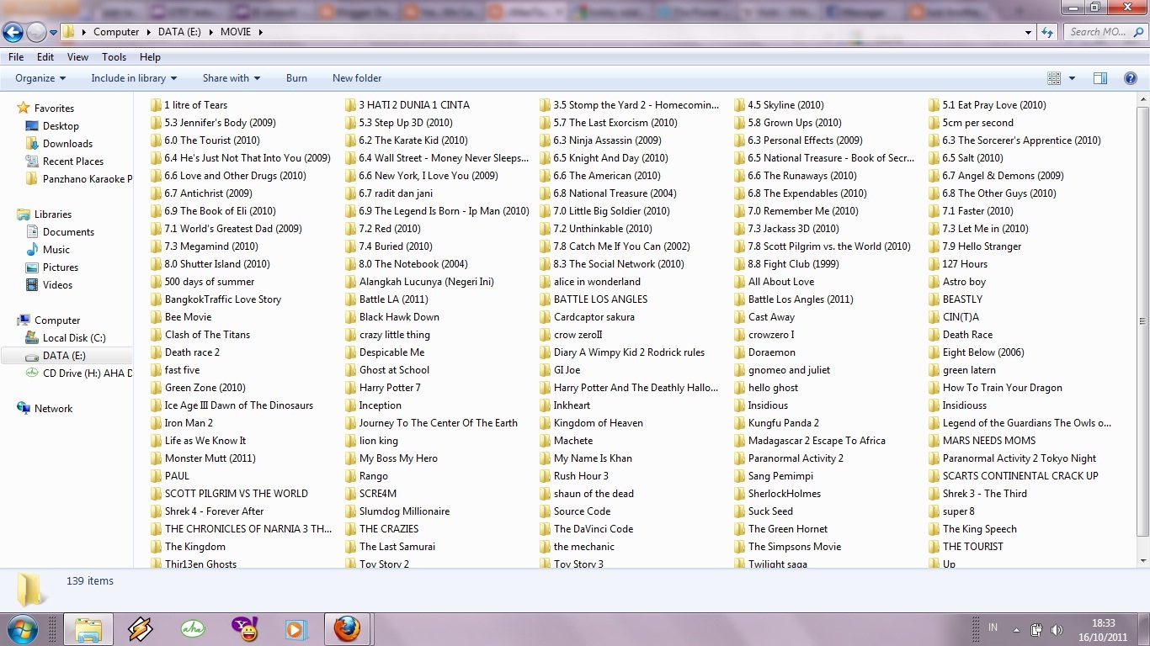The height and width of the screenshot is (646, 1150).
Task: Click the New folder button
Action: [x=357, y=78]
